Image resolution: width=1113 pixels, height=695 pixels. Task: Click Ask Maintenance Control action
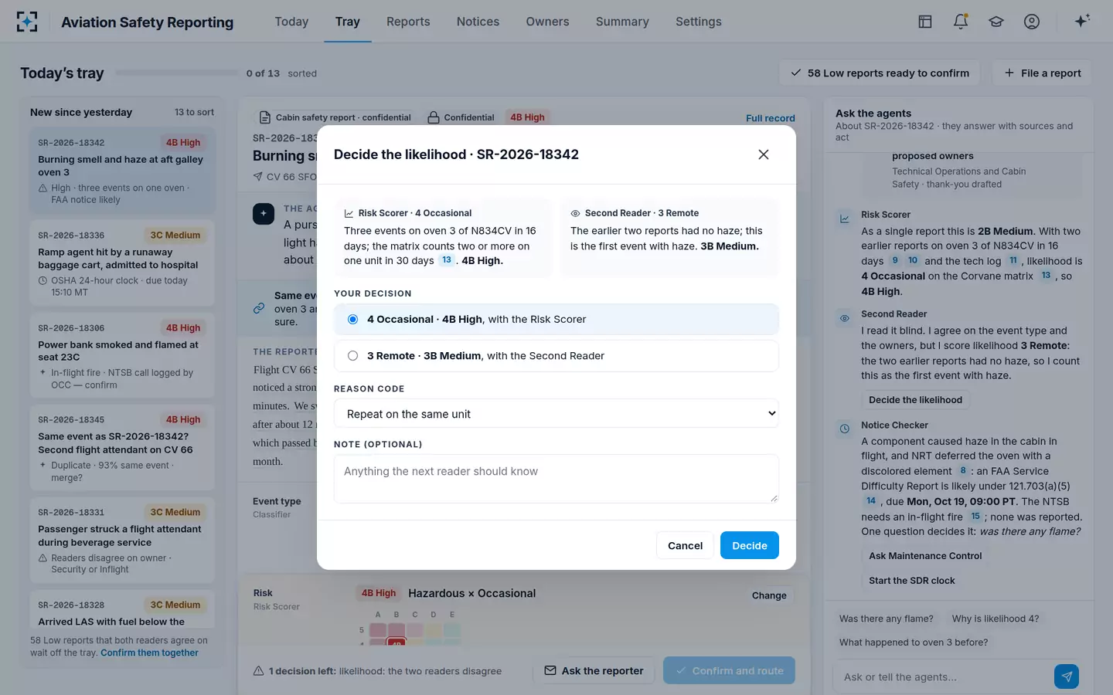point(925,556)
